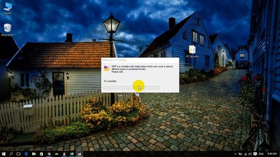Open the Recycle Bin desktop icon
The image size is (280, 157).
click(x=7, y=30)
